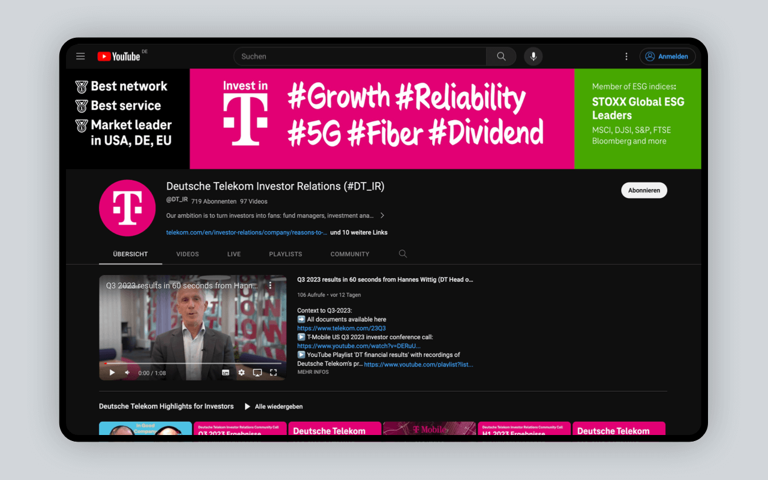Click the '97 Videos' count
Screen dimensions: 768x480
coord(254,202)
